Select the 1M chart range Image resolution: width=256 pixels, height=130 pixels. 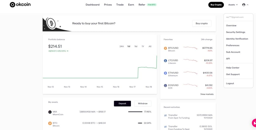136,46
